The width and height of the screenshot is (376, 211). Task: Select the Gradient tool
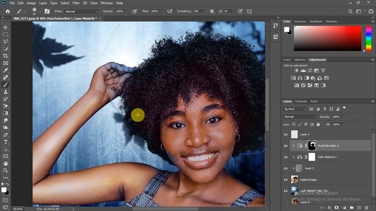(5, 113)
